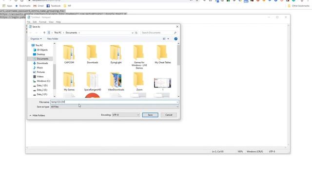
Task: Open Notepad File menu
Action: pos(29,22)
